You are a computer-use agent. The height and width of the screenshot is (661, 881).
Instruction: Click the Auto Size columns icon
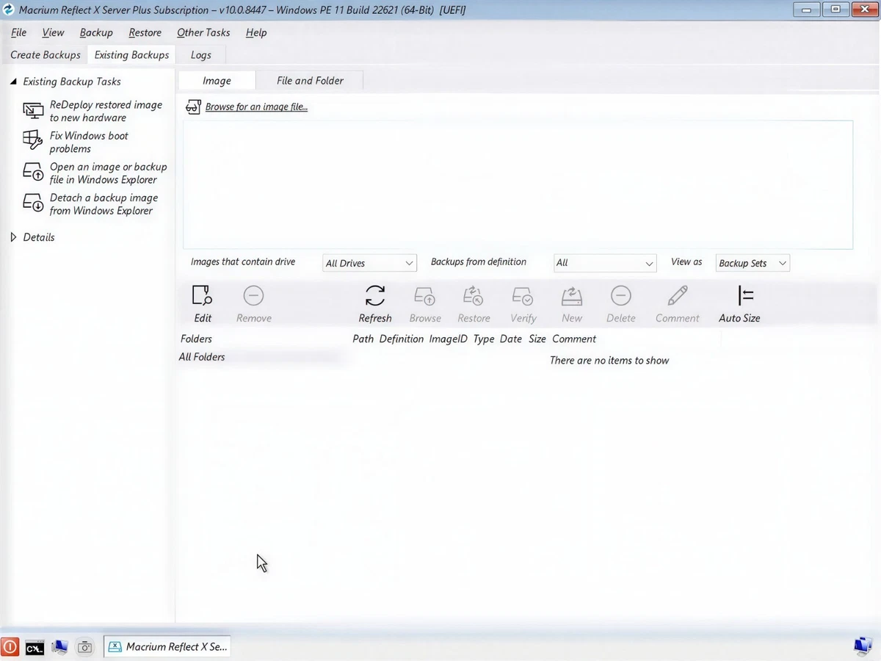pos(746,296)
